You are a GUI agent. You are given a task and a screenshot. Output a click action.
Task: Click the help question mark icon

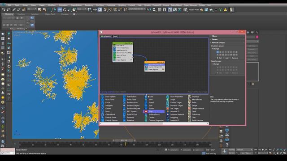pos(227,145)
